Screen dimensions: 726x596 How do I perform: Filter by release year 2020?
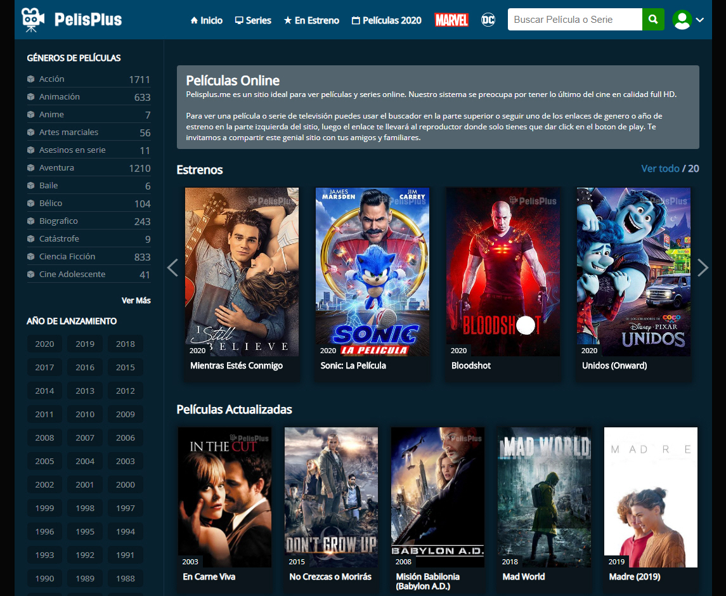(x=44, y=344)
